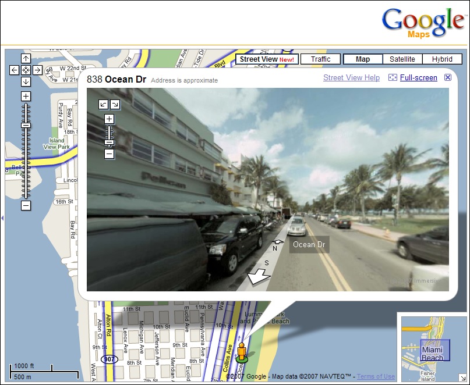Rotate street view right arrow icon

click(115, 104)
